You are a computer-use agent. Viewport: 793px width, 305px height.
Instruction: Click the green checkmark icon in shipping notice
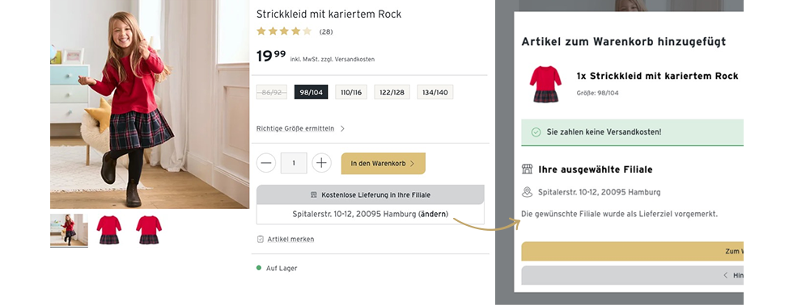point(536,132)
